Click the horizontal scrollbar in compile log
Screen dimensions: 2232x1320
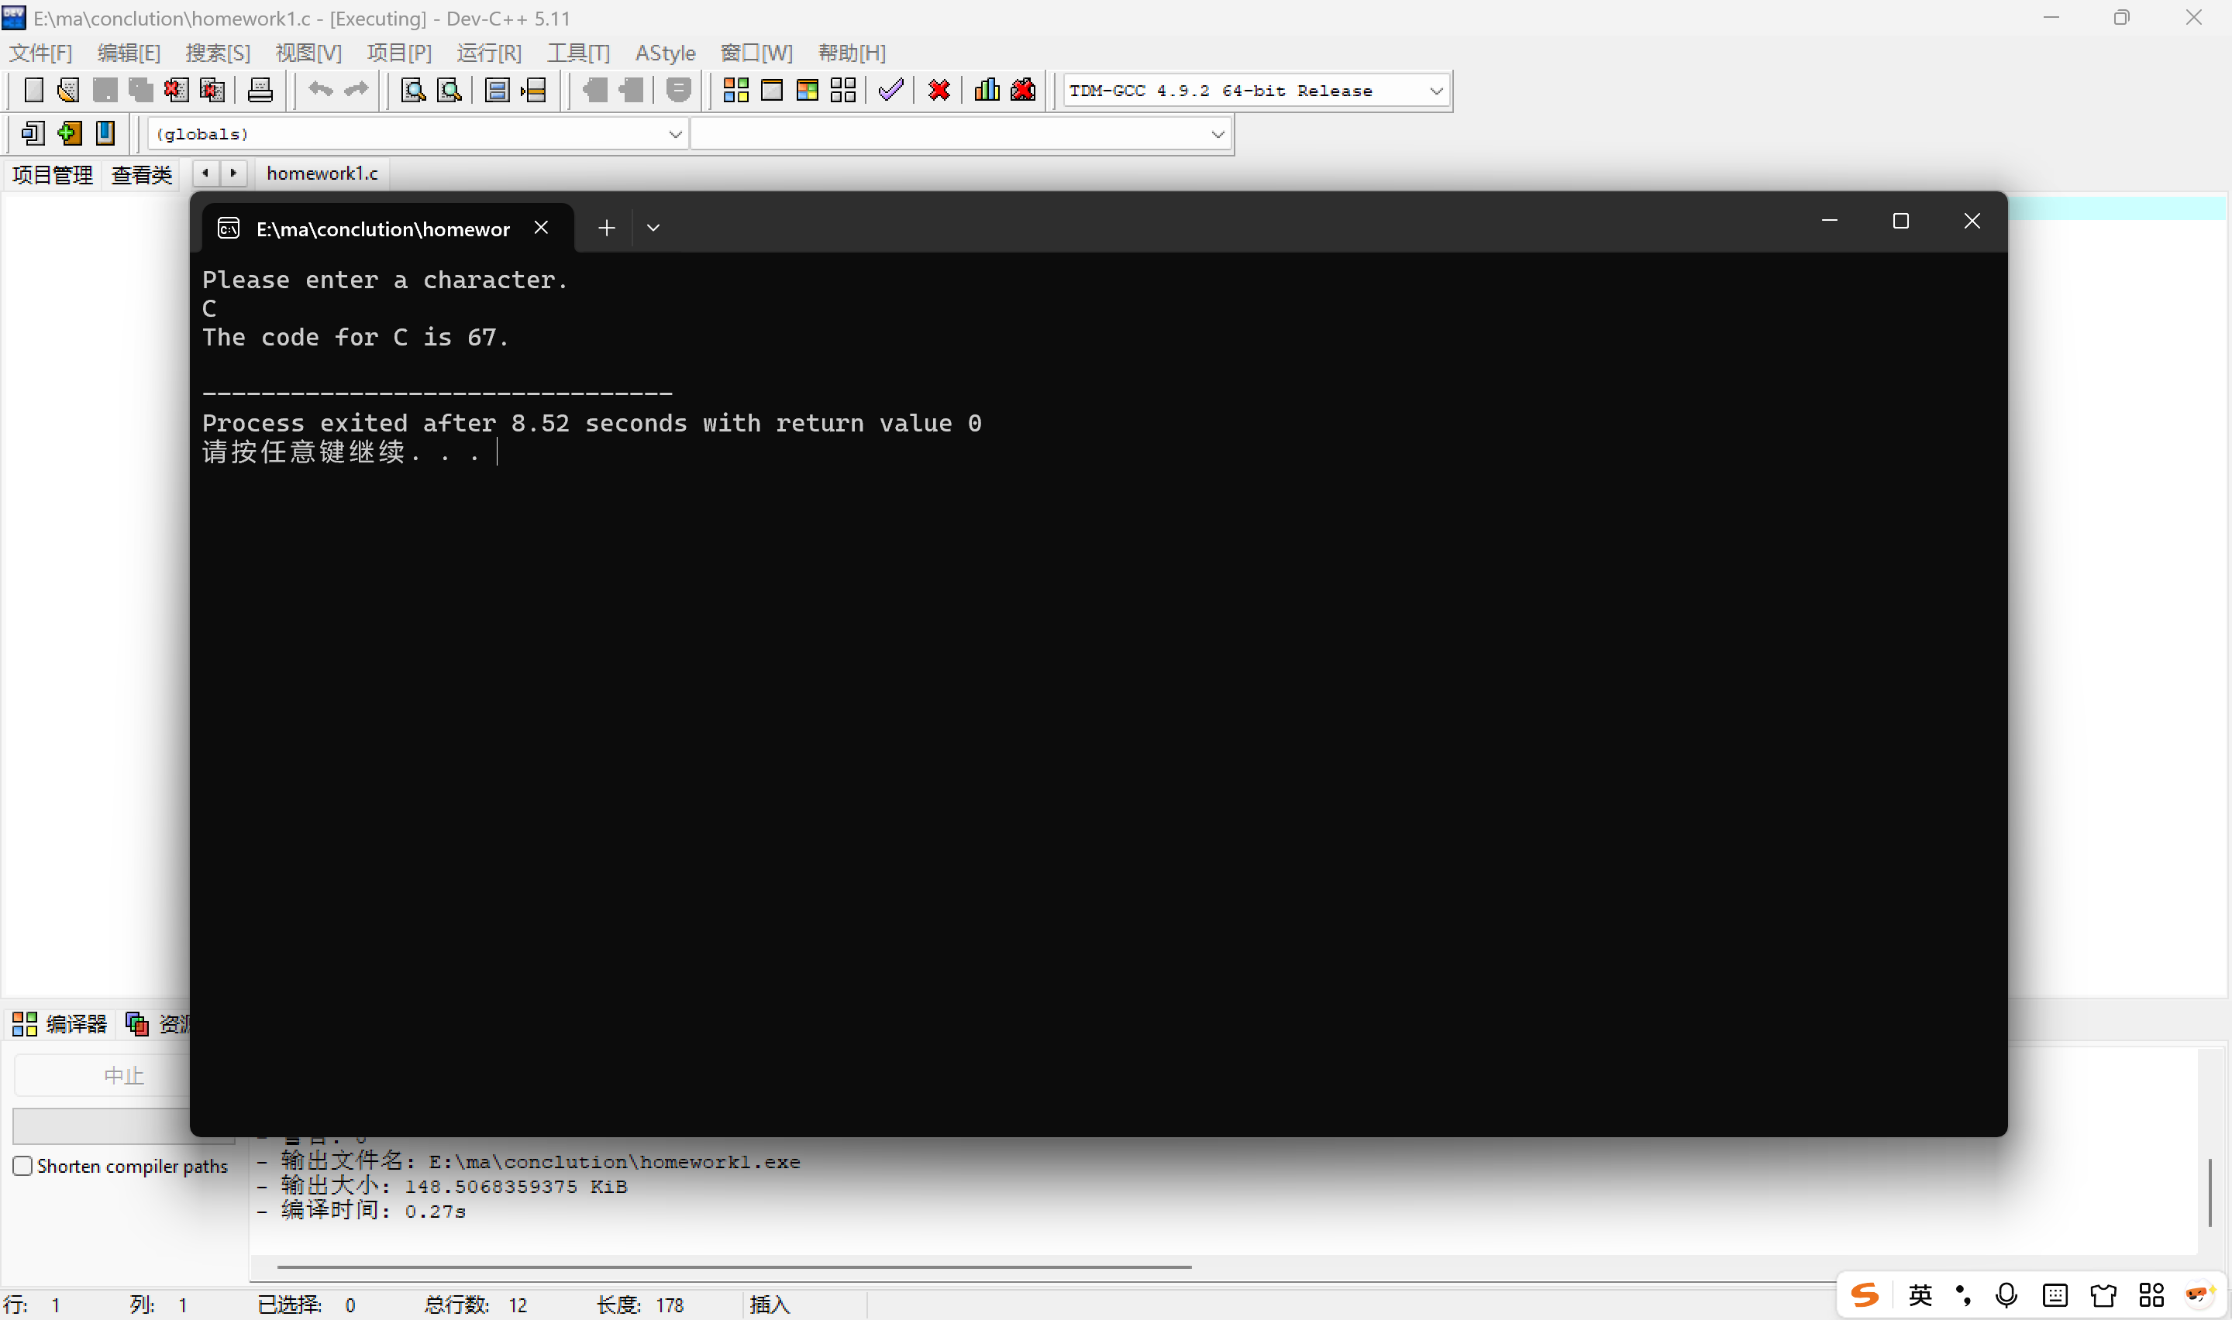coord(734,1267)
